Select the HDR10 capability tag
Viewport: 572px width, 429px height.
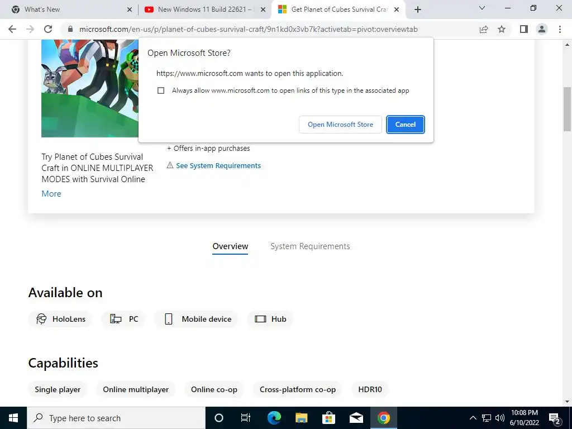pos(370,389)
